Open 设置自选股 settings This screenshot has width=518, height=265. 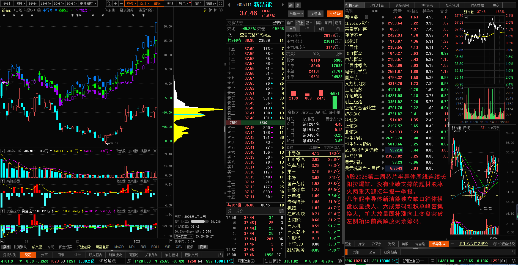pyautogui.click(x=504, y=244)
